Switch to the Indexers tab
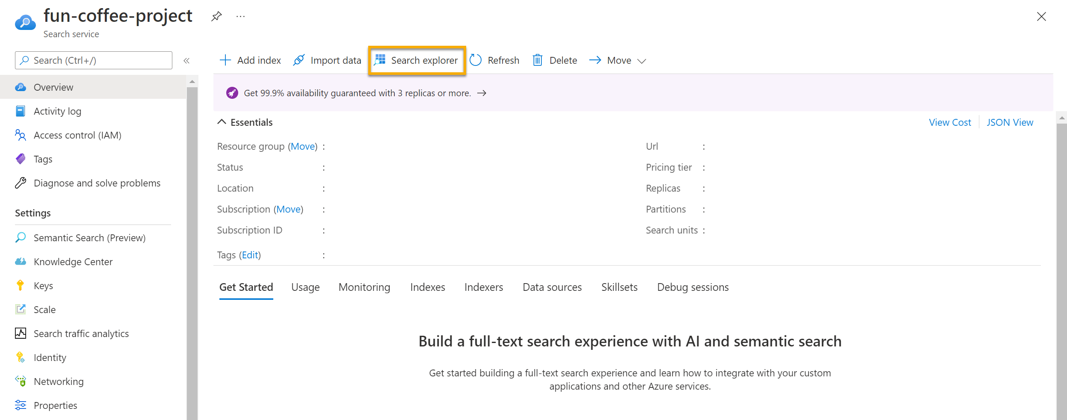The width and height of the screenshot is (1067, 420). (x=484, y=287)
